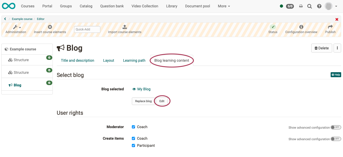343x157 pixels.
Task: Click the Replace blog button
Action: (x=143, y=101)
